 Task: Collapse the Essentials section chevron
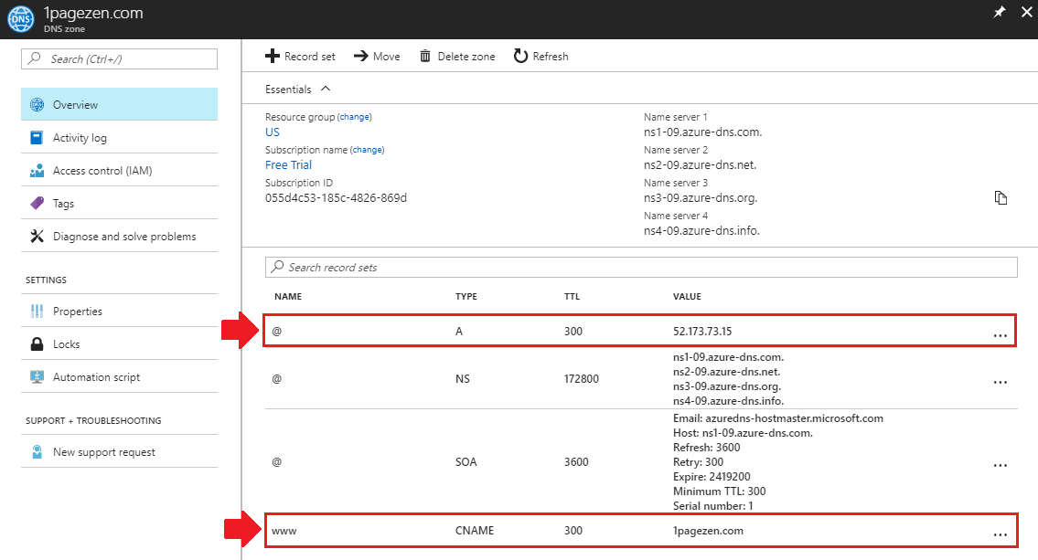pyautogui.click(x=325, y=89)
